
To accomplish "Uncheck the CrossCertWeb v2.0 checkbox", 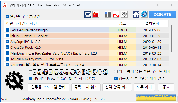I will point(7,47).
